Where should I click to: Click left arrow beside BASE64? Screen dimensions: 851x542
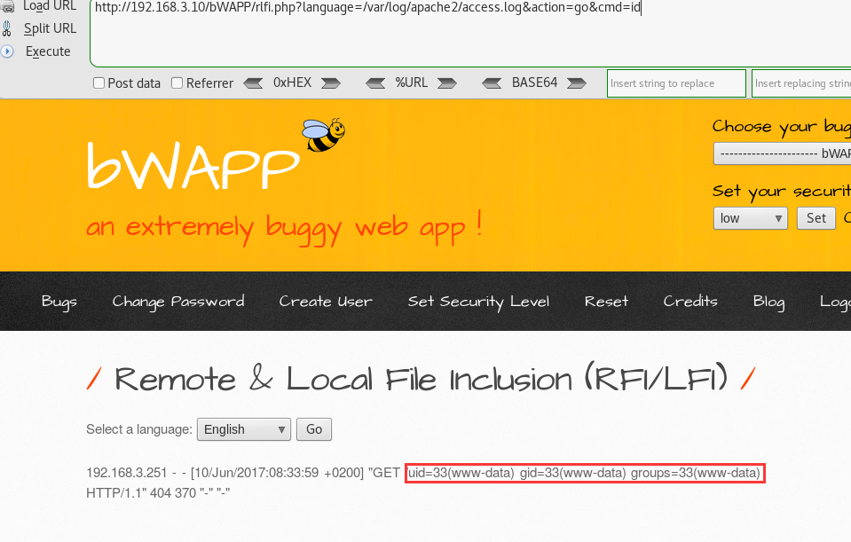492,83
